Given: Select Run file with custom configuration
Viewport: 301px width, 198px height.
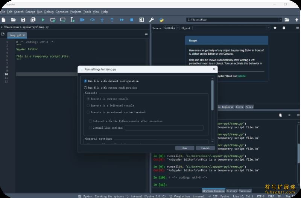Looking at the screenshot, I should coord(111,88).
